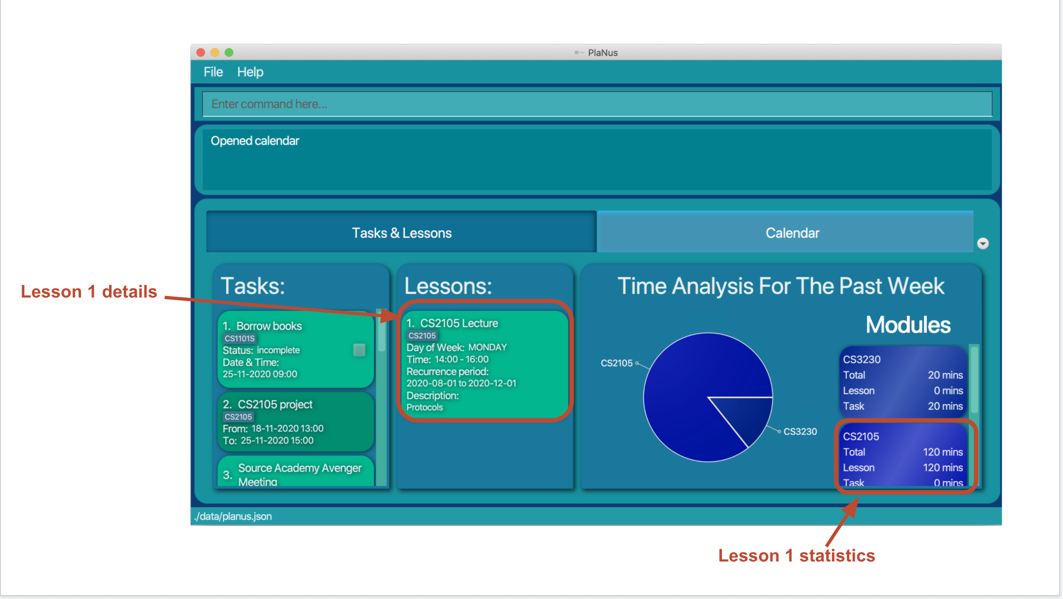This screenshot has height=599, width=1063.
Task: Click CS2105 Total '120 mins' value
Action: 943,452
